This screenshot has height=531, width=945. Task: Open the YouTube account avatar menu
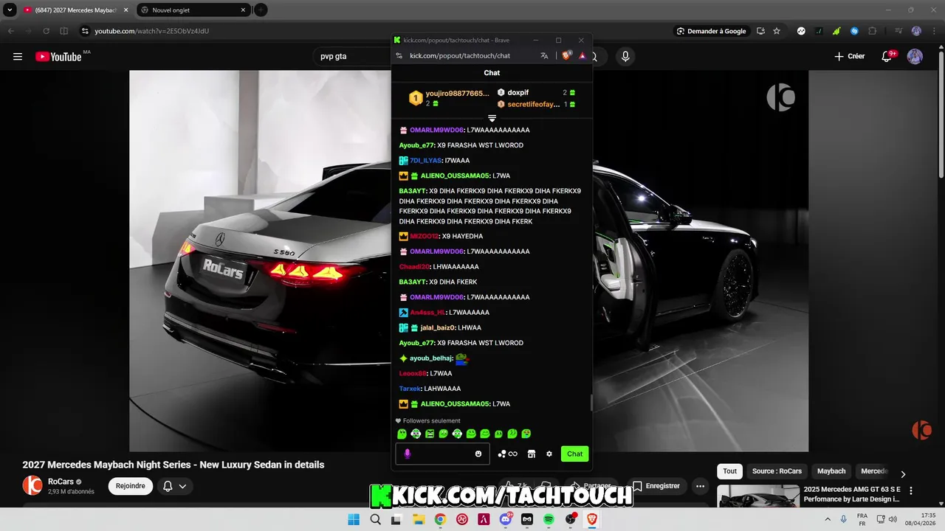pyautogui.click(x=915, y=57)
